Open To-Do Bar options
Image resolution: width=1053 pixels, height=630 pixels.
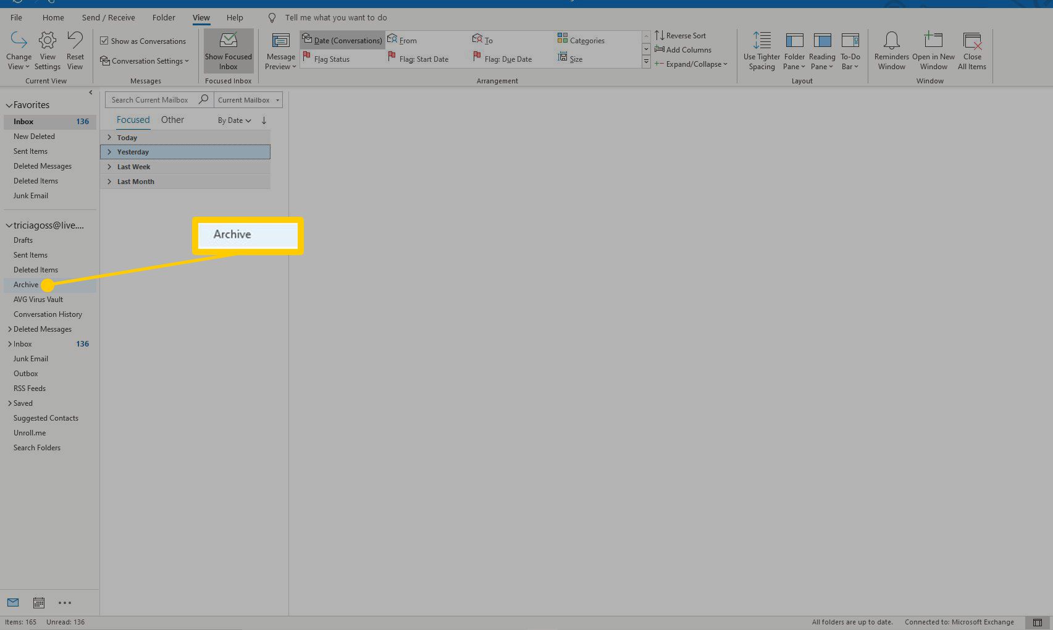(x=850, y=51)
